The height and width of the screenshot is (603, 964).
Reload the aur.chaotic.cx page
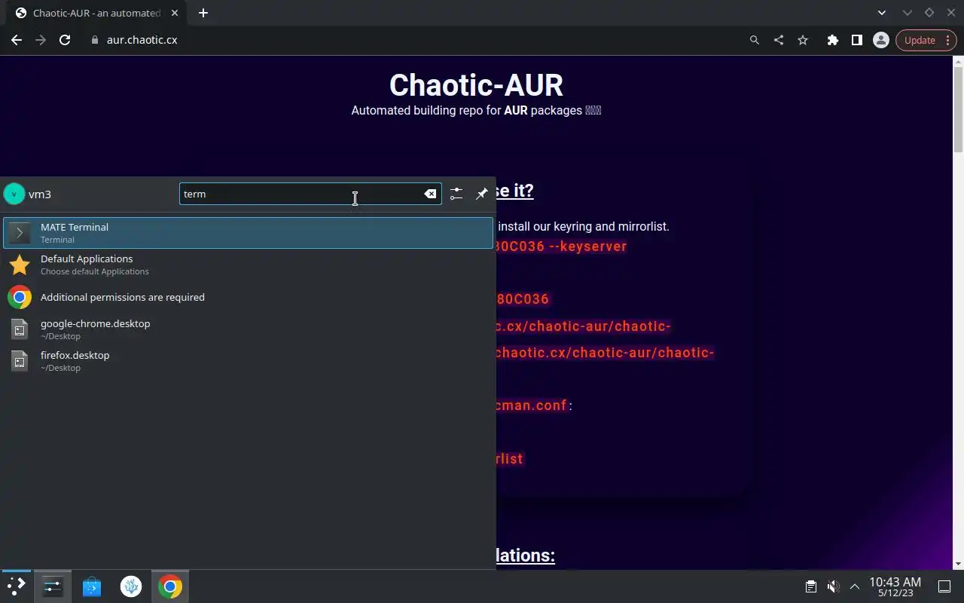click(65, 40)
